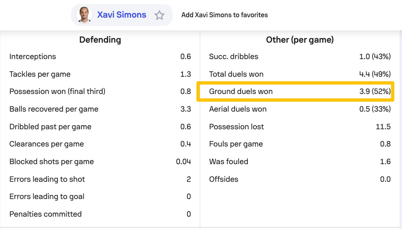Select the Defending section header
The width and height of the screenshot is (402, 229).
pyautogui.click(x=100, y=40)
